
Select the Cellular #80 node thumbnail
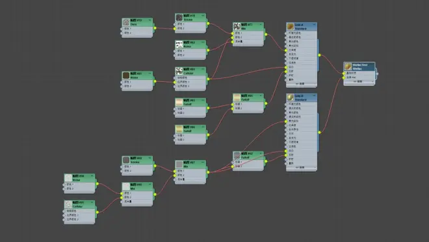pos(179,71)
